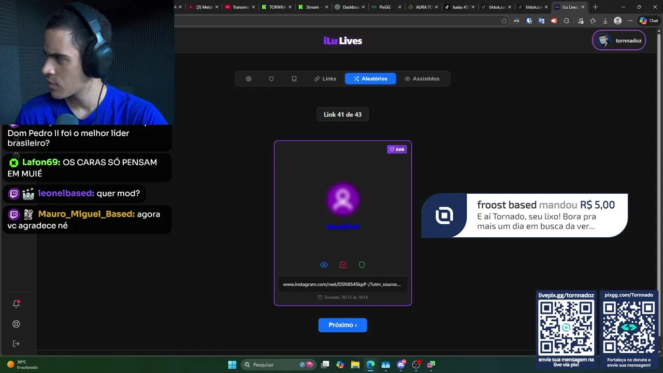Open browser extensions puzzle icon
Viewport: 663px width, 373px height.
[x=566, y=21]
